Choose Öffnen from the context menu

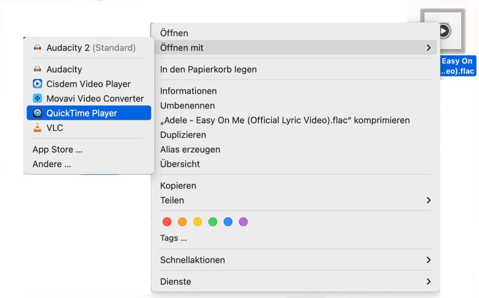tap(174, 33)
